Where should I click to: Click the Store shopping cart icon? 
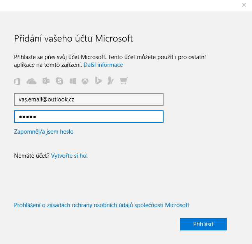pyautogui.click(x=124, y=81)
